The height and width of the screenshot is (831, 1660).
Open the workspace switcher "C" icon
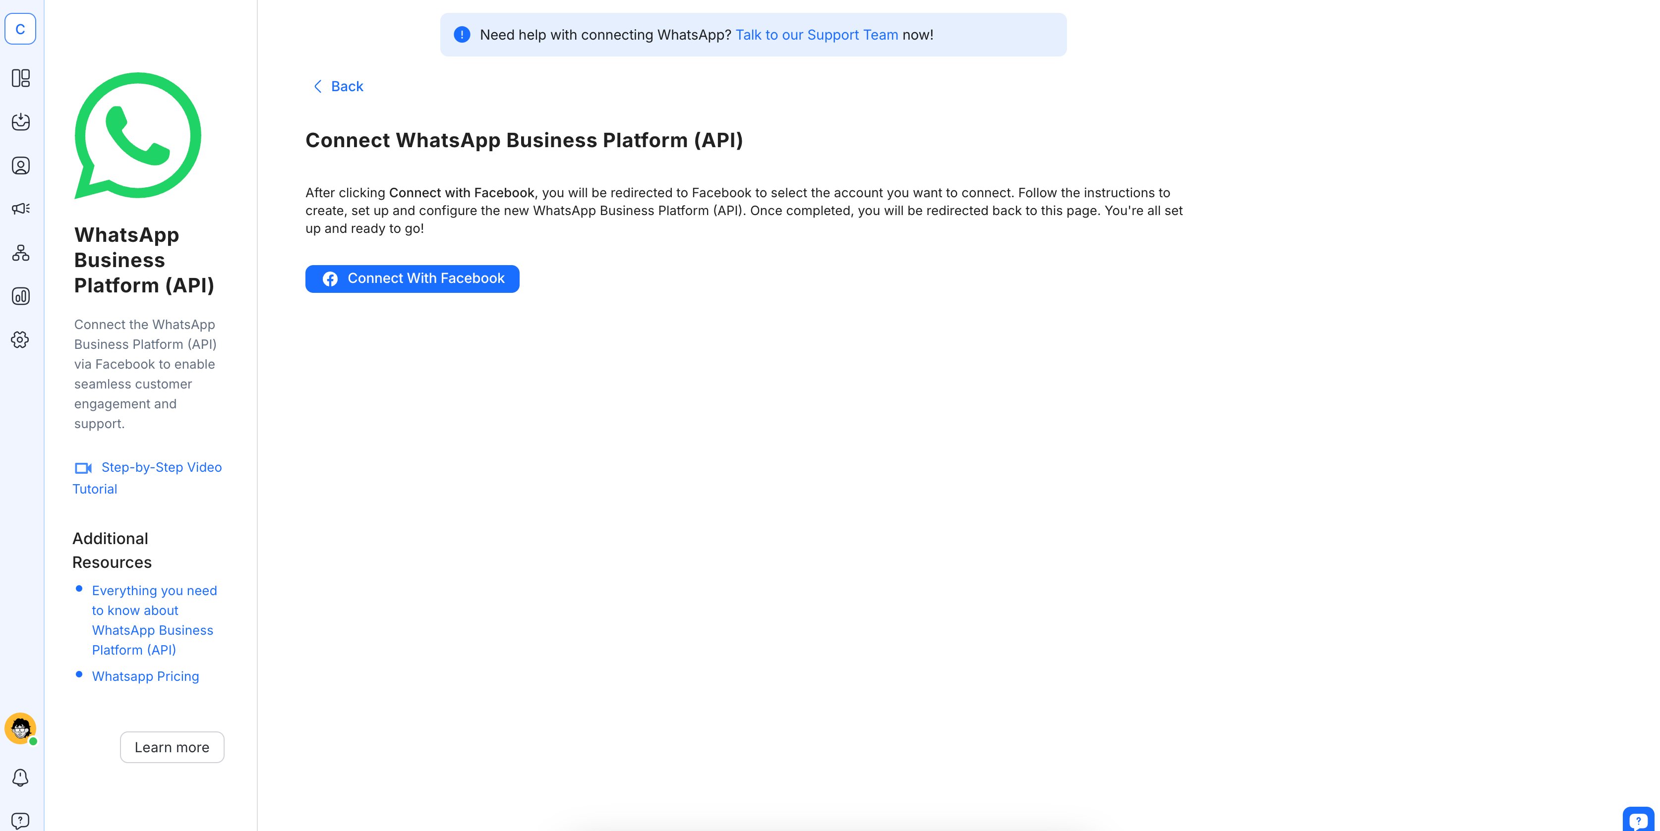pyautogui.click(x=21, y=29)
